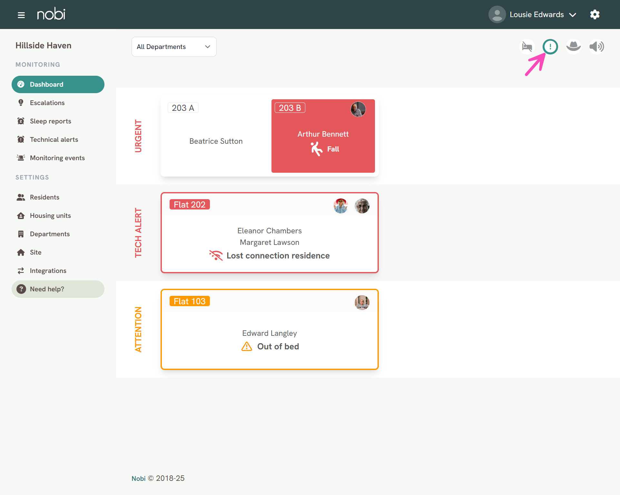Open the Residents settings page
Viewport: 620px width, 495px height.
point(44,197)
